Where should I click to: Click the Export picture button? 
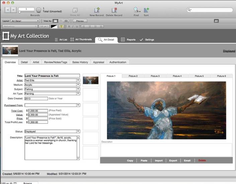click(x=173, y=161)
